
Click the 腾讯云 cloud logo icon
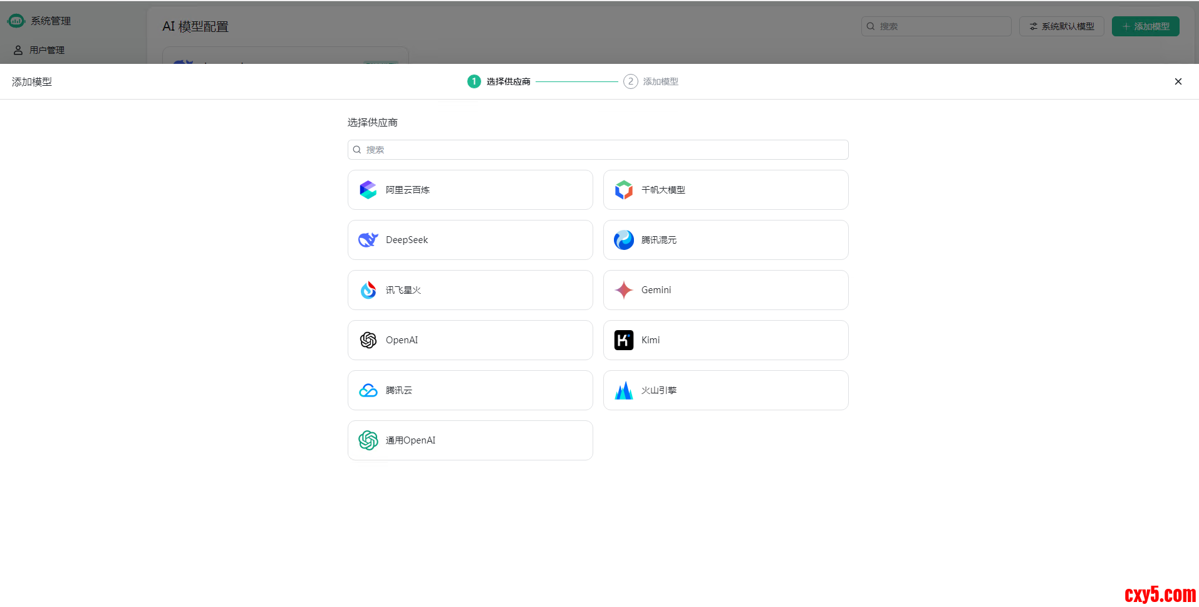point(368,390)
